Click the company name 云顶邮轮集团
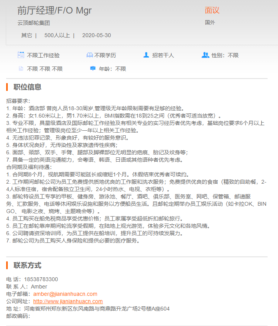The image size is (278, 326). click(x=34, y=23)
